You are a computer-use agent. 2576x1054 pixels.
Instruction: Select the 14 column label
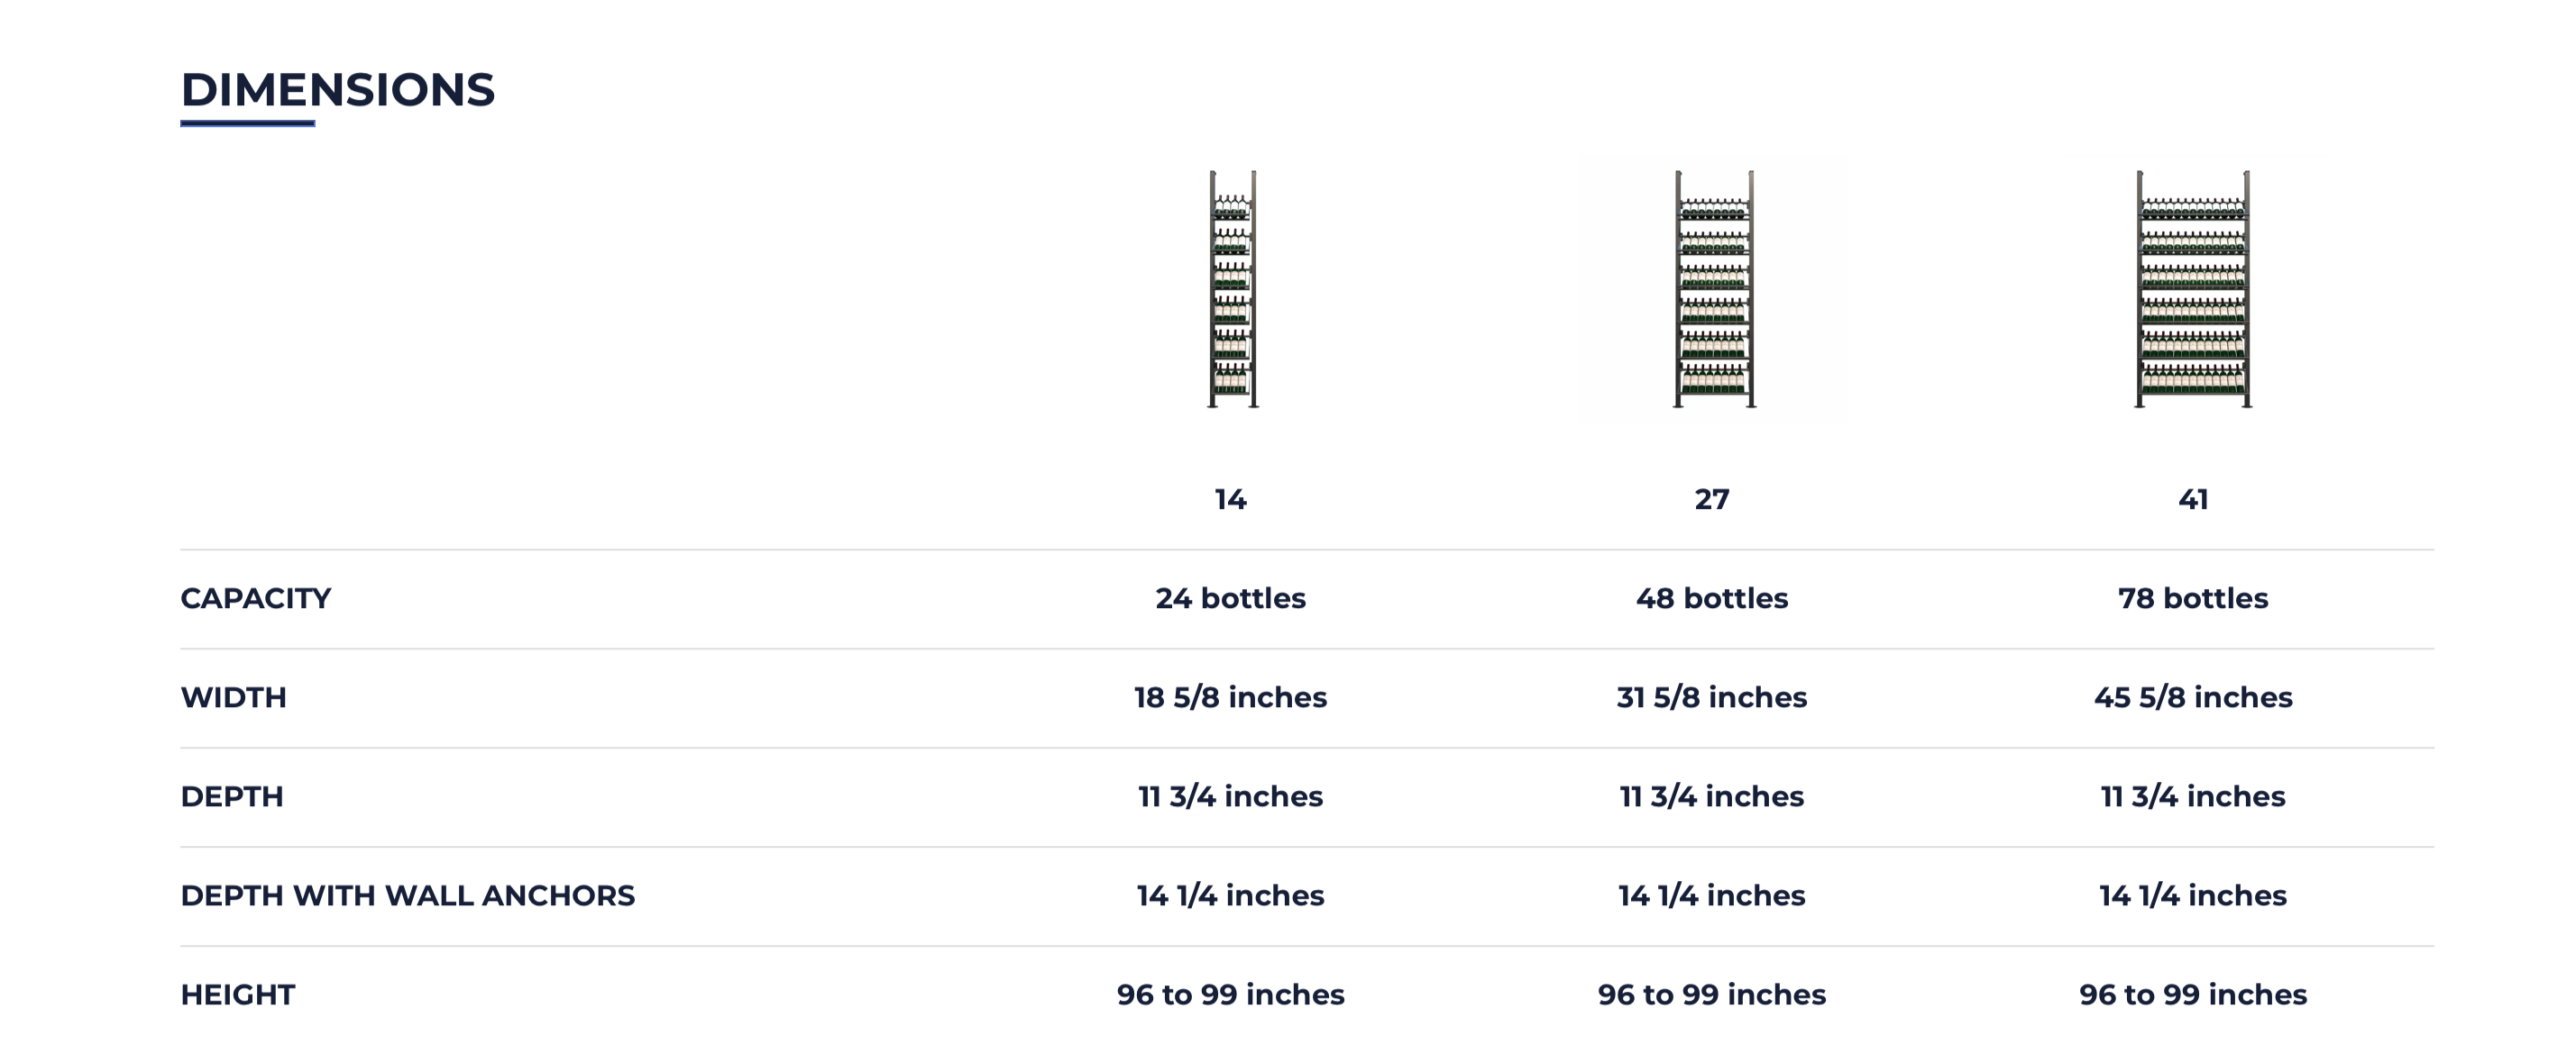[1230, 498]
